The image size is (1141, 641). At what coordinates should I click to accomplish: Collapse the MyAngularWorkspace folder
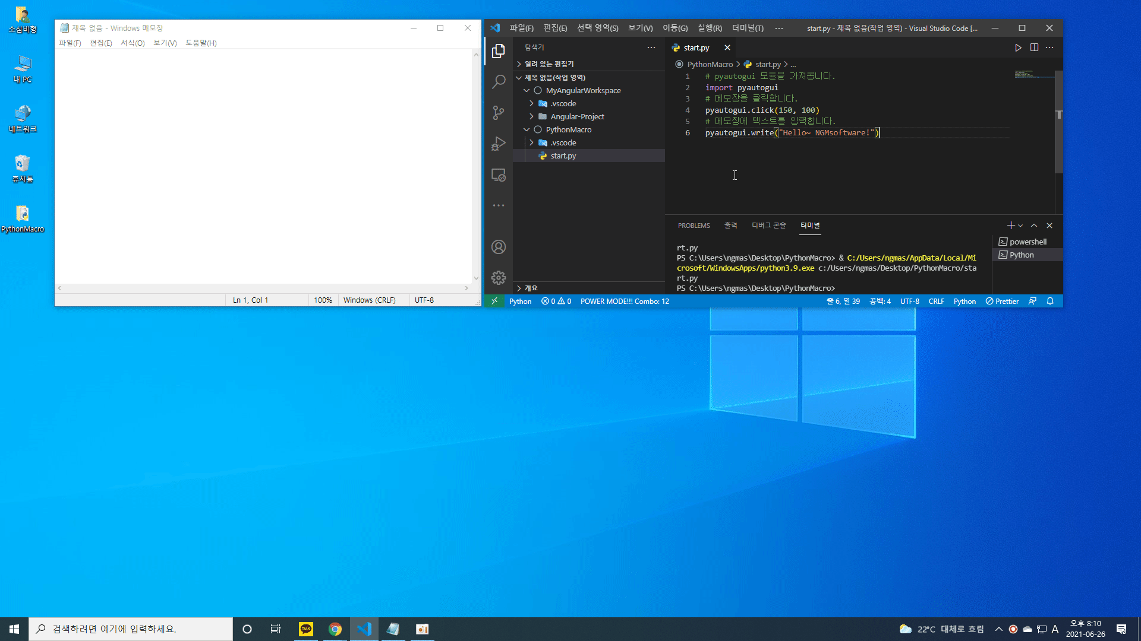click(588, 91)
